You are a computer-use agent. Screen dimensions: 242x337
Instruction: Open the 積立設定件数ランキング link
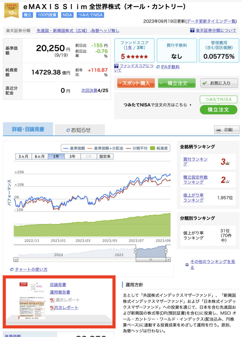pos(195,179)
